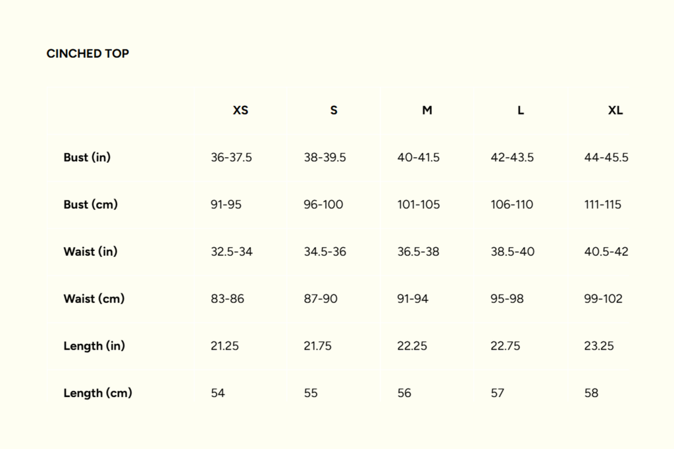Image resolution: width=674 pixels, height=449 pixels.
Task: Select the 54 length cell
Action: [218, 393]
